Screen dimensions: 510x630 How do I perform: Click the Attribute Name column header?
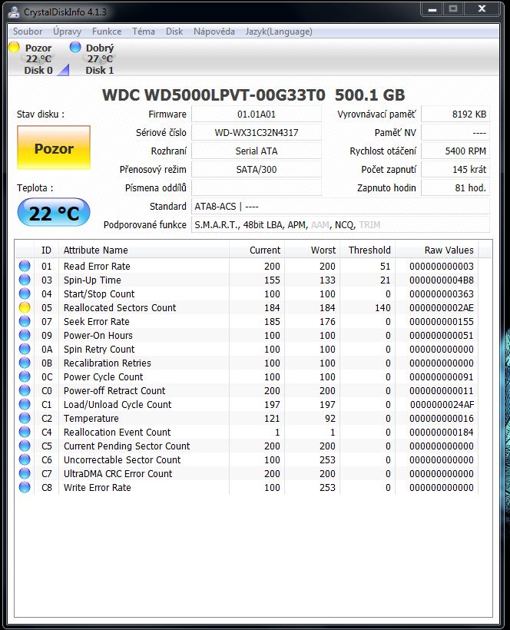144,250
